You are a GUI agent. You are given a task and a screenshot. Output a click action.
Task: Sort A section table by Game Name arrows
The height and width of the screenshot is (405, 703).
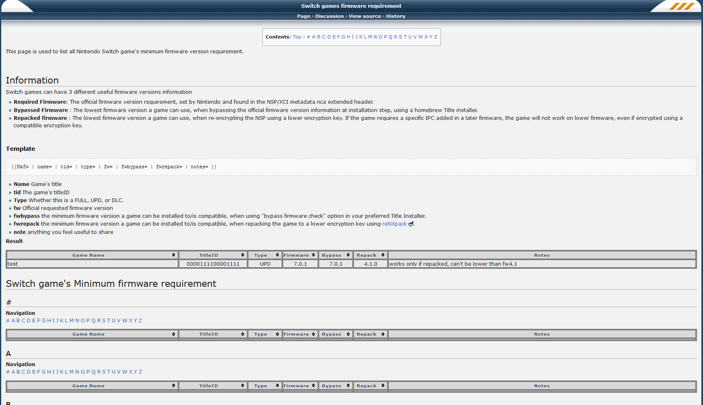(173, 386)
